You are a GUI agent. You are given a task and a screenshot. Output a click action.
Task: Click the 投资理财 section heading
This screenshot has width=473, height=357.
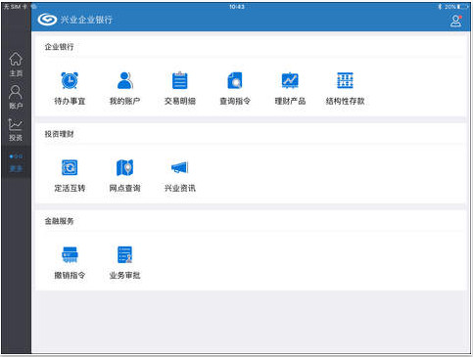pyautogui.click(x=59, y=134)
